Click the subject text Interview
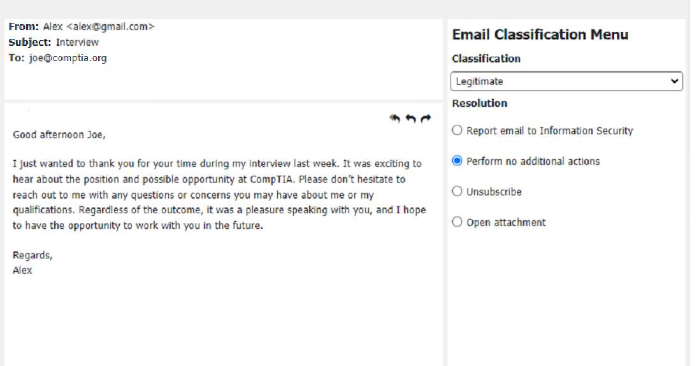699x366 pixels. point(77,43)
